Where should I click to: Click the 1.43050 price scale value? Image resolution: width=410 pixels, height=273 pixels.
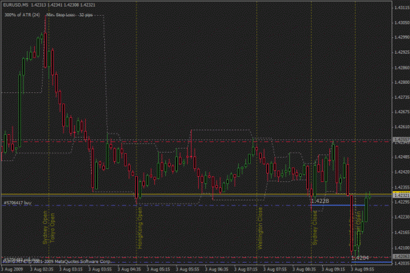tap(402, 23)
